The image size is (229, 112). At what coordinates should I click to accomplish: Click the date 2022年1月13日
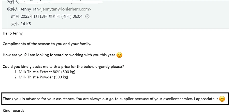(x=34, y=17)
